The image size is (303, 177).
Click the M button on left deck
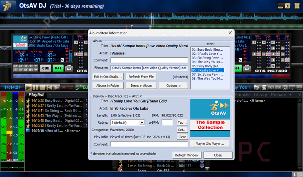pyautogui.click(x=26, y=70)
